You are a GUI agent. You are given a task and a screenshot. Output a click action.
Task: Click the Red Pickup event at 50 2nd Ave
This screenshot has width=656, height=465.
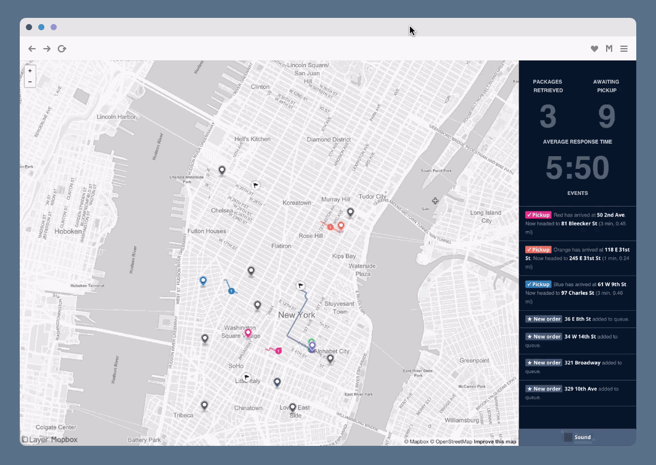[577, 223]
